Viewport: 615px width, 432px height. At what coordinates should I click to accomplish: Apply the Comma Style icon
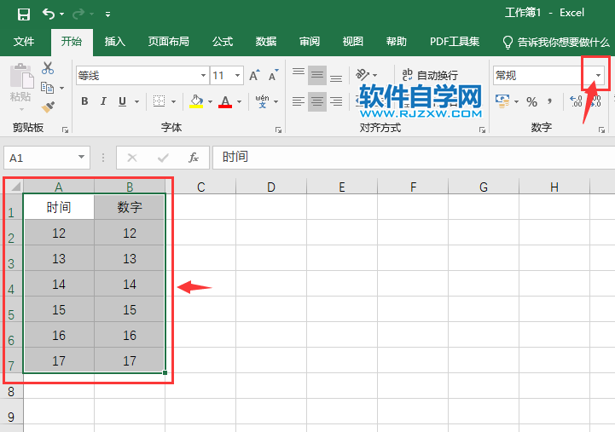(550, 102)
